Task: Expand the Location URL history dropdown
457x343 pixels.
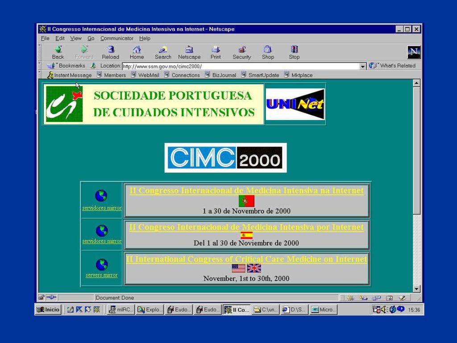Action: [362, 67]
